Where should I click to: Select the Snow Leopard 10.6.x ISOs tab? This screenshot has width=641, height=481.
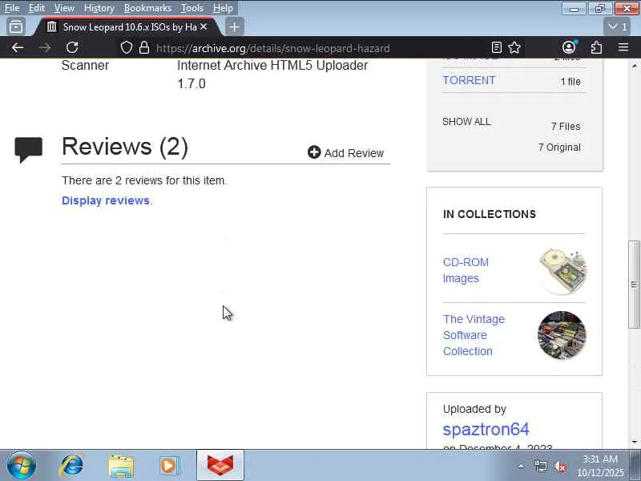pyautogui.click(x=129, y=27)
